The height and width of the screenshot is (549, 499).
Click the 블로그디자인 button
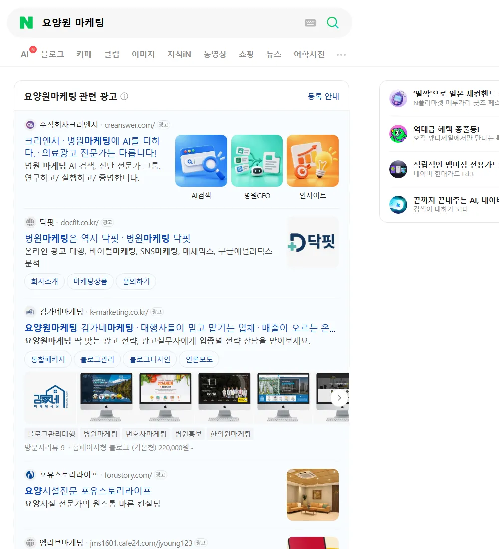click(150, 359)
